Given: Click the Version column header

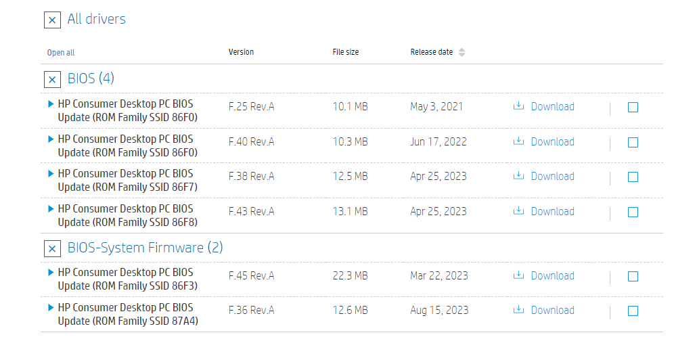Looking at the screenshot, I should 241,52.
